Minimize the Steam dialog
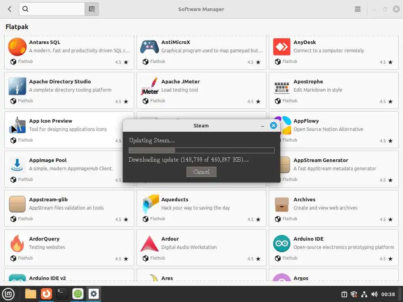Image resolution: width=403 pixels, height=302 pixels. [x=262, y=126]
